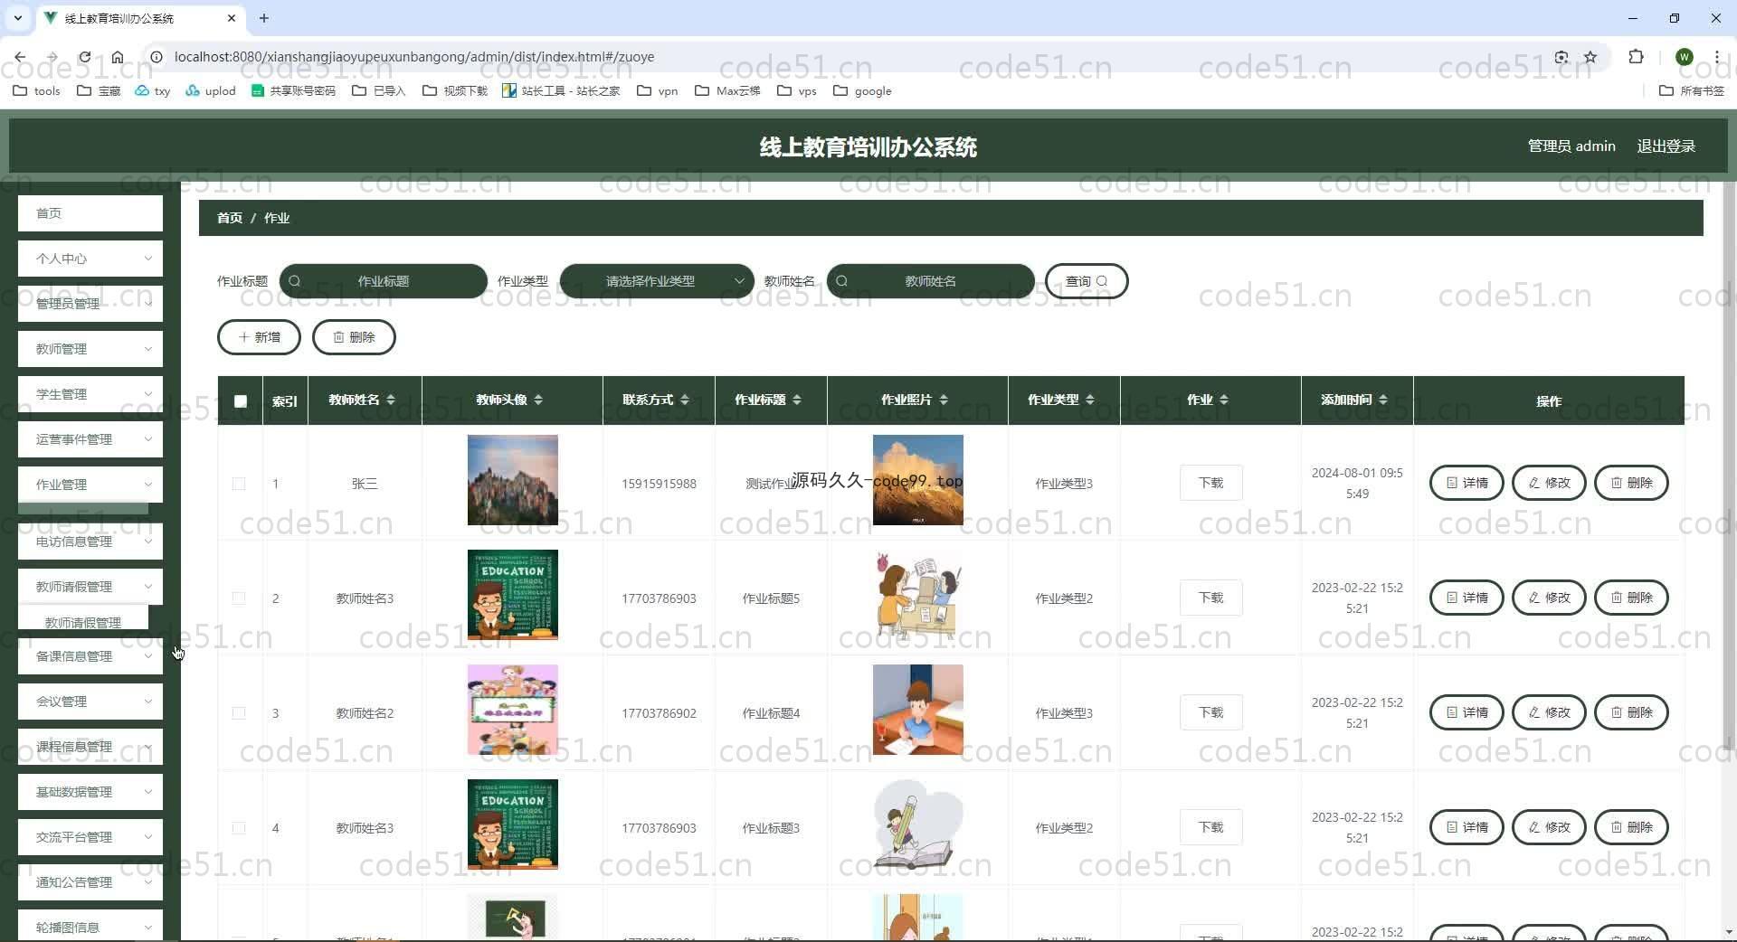Image resolution: width=1737 pixels, height=942 pixels.
Task: Click the batch 删除 button above table
Action: click(354, 337)
